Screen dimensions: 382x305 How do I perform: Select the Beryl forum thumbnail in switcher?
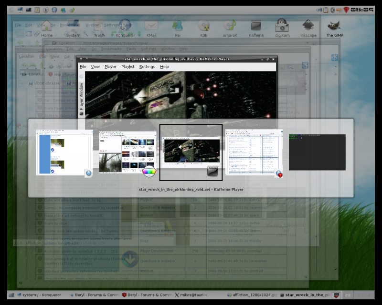64,152
